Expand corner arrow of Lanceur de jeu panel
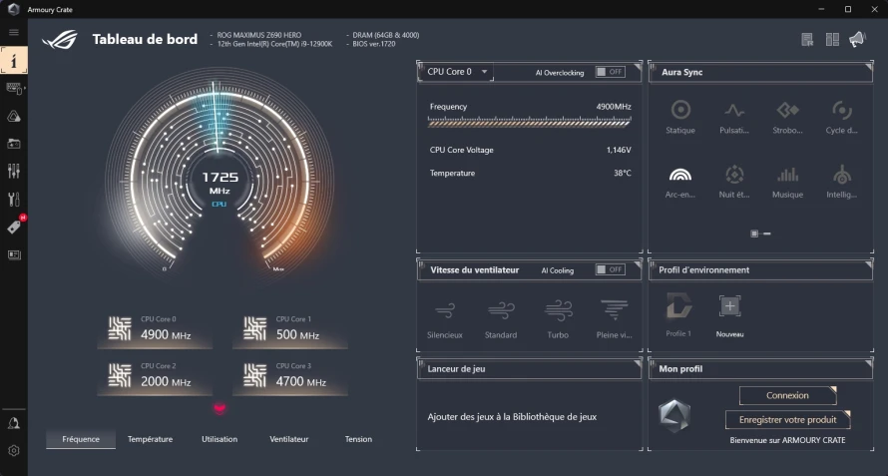This screenshot has width=888, height=476. [x=638, y=362]
